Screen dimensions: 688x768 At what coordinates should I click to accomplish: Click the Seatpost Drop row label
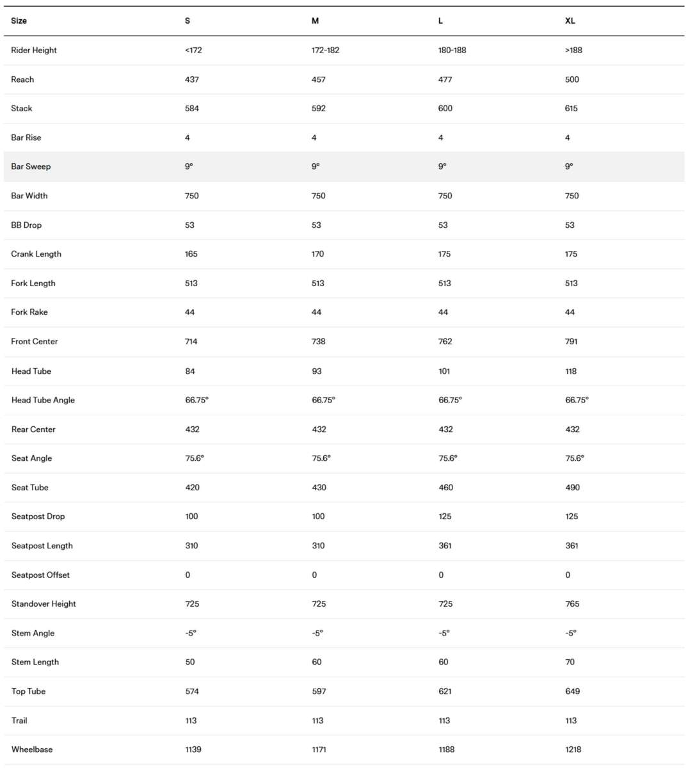point(38,516)
